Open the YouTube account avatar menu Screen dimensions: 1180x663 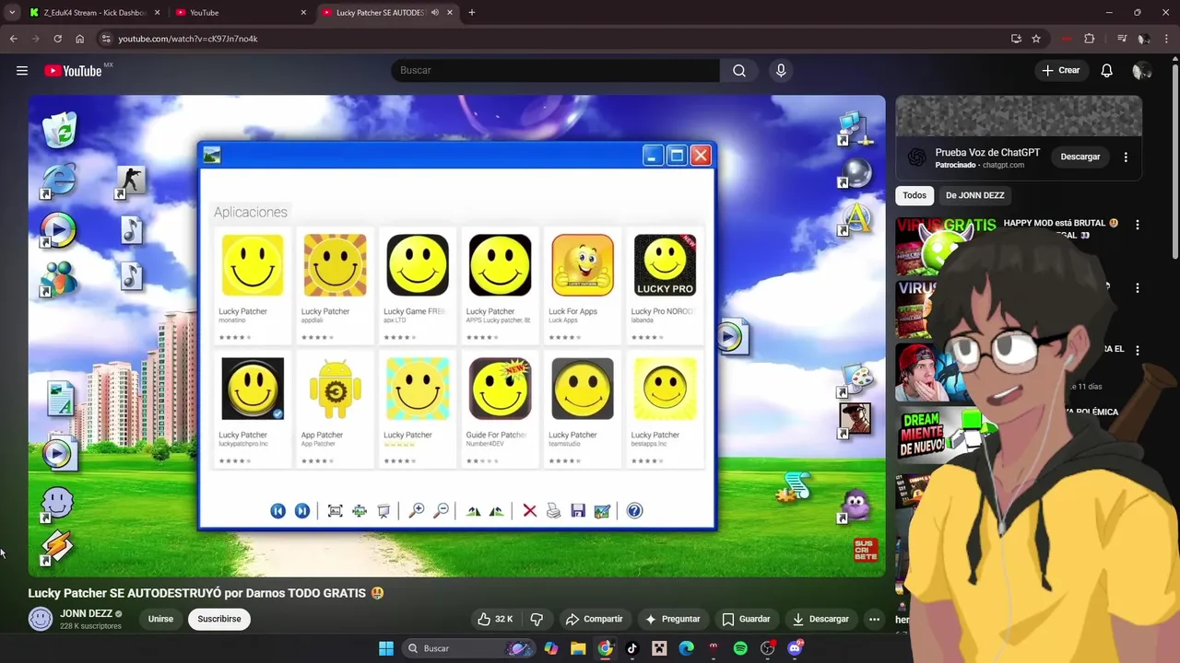tap(1141, 71)
